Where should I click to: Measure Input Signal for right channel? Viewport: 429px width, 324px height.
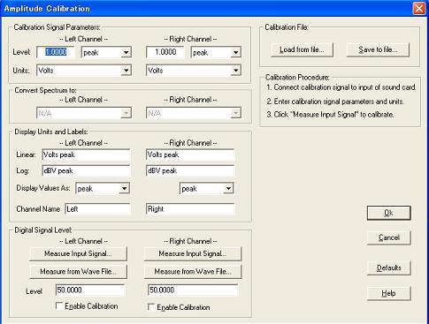pos(193,253)
